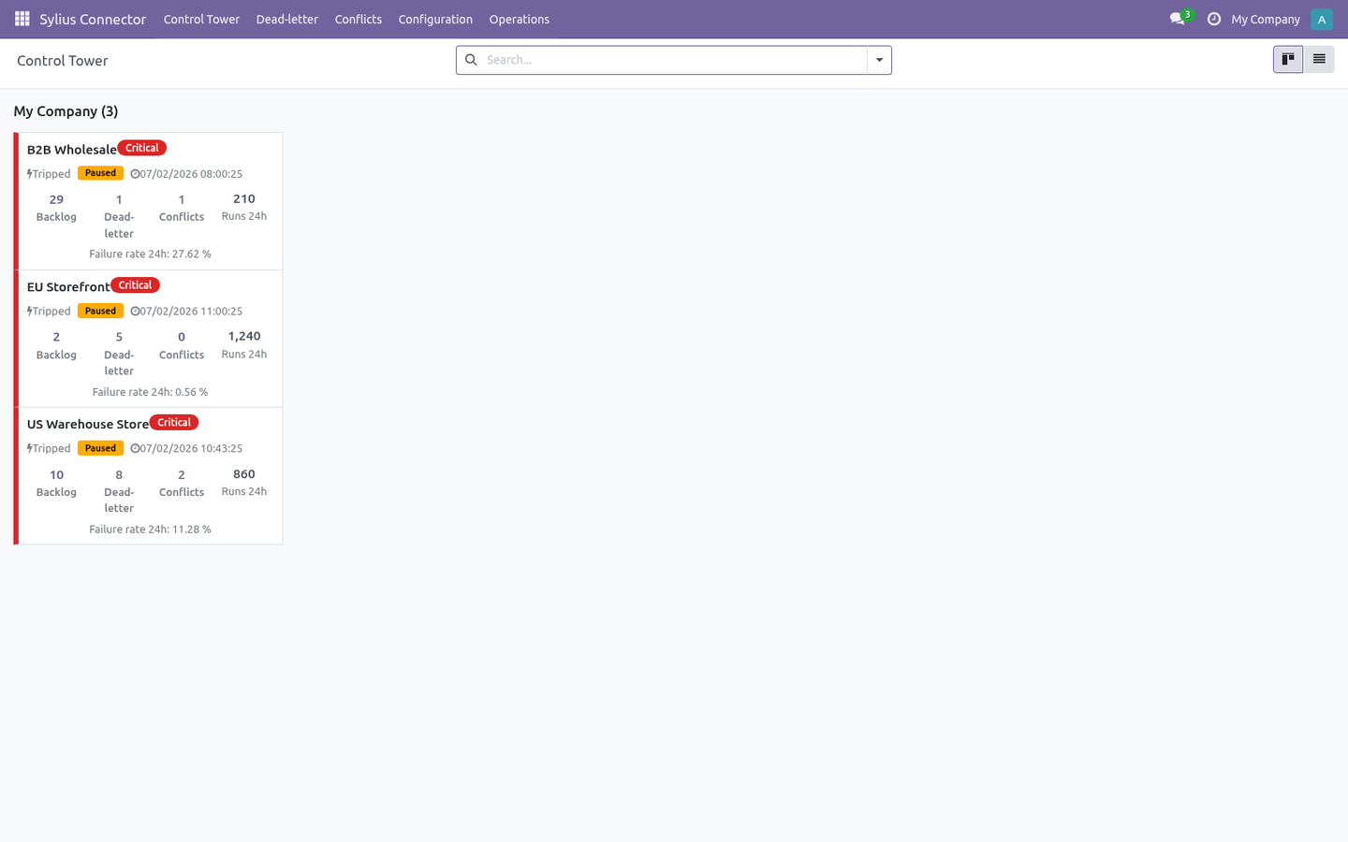The width and height of the screenshot is (1348, 842).
Task: Click the search magnifier icon
Action: (x=471, y=60)
